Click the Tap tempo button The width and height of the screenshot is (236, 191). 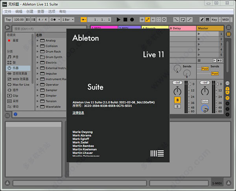8,20
